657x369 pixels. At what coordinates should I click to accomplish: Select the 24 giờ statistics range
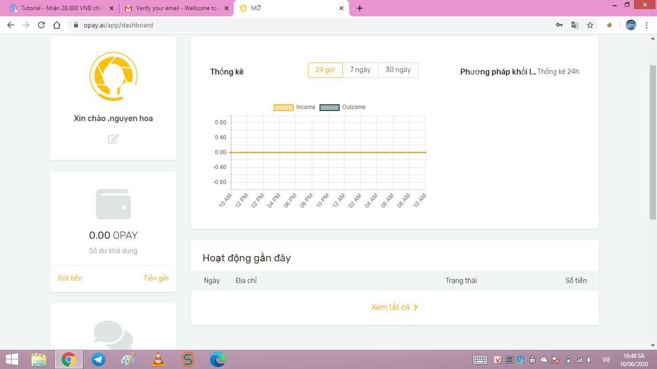[x=325, y=70]
